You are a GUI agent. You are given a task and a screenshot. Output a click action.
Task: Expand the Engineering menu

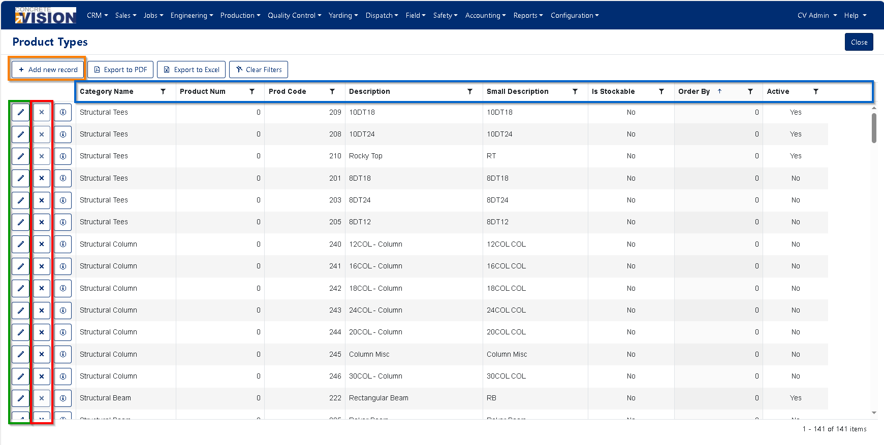pos(192,15)
